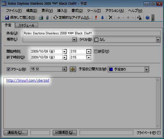
Task: Click the 連絡先(C) contacts button
Action: (15, 133)
